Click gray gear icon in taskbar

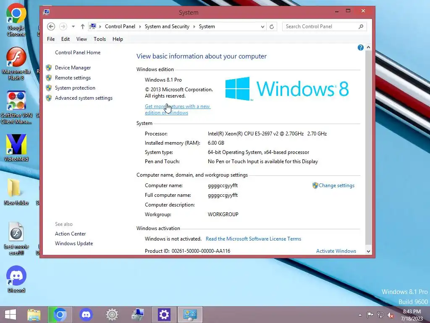(112, 315)
